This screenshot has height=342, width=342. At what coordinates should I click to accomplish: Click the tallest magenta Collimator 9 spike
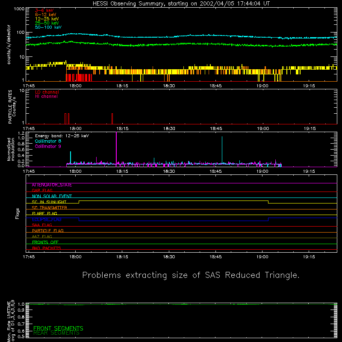click(116, 148)
